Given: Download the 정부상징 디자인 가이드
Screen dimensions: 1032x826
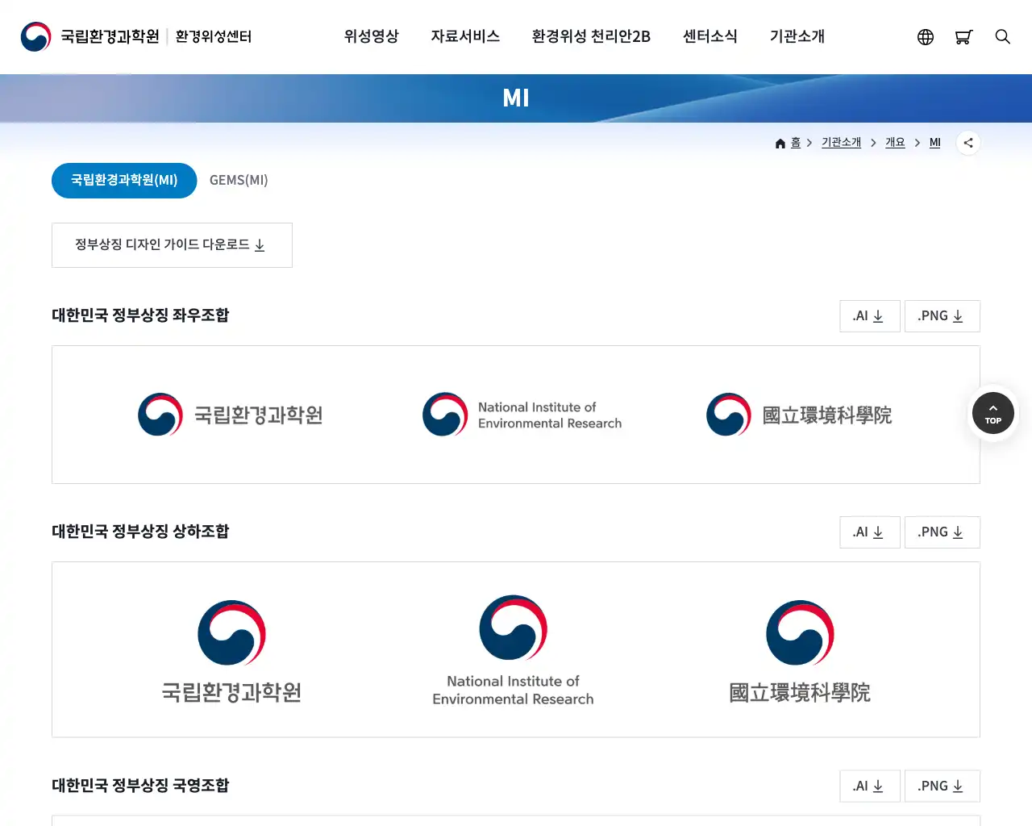Looking at the screenshot, I should tap(172, 245).
